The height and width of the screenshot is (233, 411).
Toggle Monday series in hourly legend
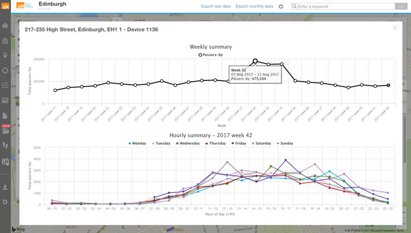[x=137, y=143]
